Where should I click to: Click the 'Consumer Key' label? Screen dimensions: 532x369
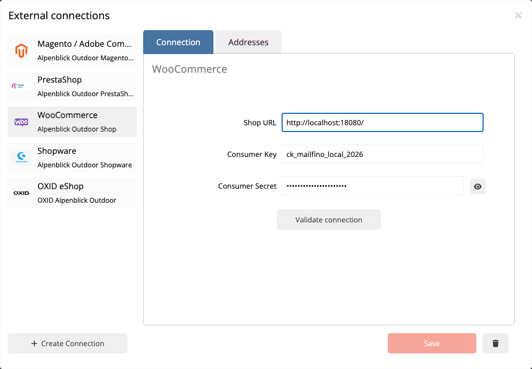pyautogui.click(x=252, y=154)
